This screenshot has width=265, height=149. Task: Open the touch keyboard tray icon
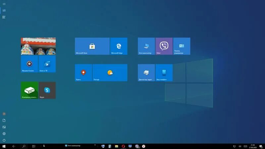pos(245,146)
